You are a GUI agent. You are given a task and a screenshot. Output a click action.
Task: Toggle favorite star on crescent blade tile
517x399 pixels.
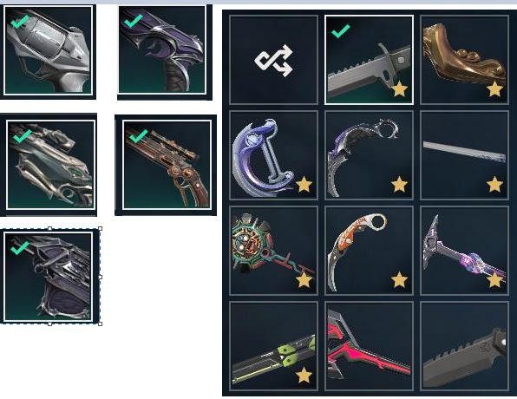point(304,185)
